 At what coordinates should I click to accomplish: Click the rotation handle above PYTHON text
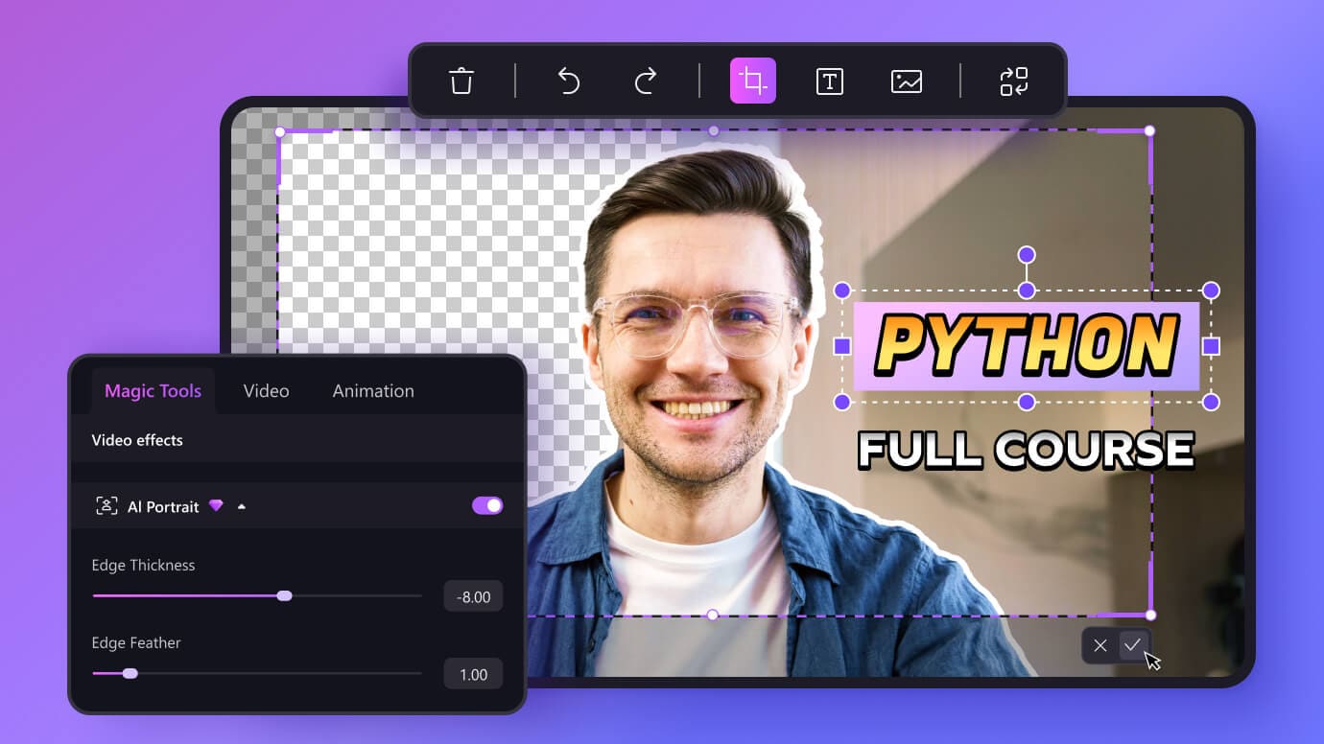coord(1027,255)
